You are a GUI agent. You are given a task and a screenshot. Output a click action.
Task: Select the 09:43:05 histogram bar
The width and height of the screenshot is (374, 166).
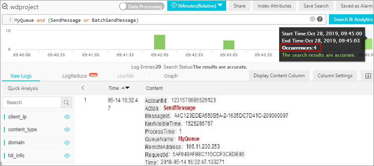(229, 45)
